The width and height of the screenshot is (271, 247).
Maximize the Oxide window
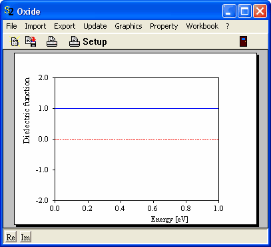click(244, 11)
